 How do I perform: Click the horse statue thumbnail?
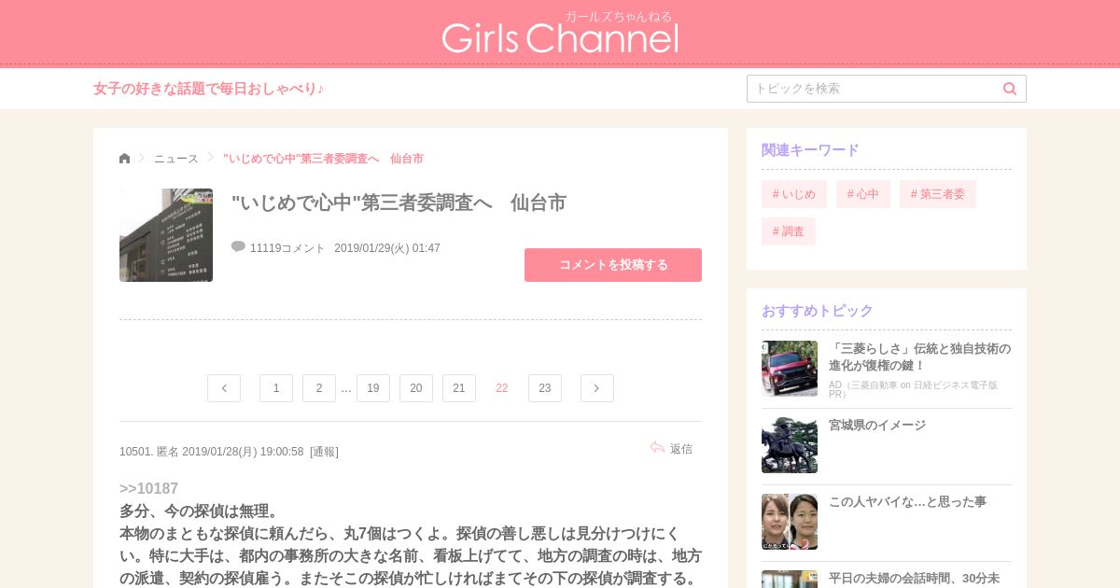[790, 445]
